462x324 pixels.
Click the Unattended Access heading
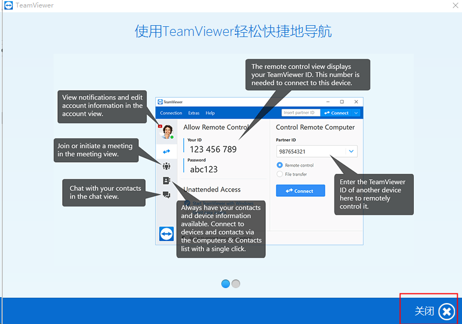[x=212, y=189]
